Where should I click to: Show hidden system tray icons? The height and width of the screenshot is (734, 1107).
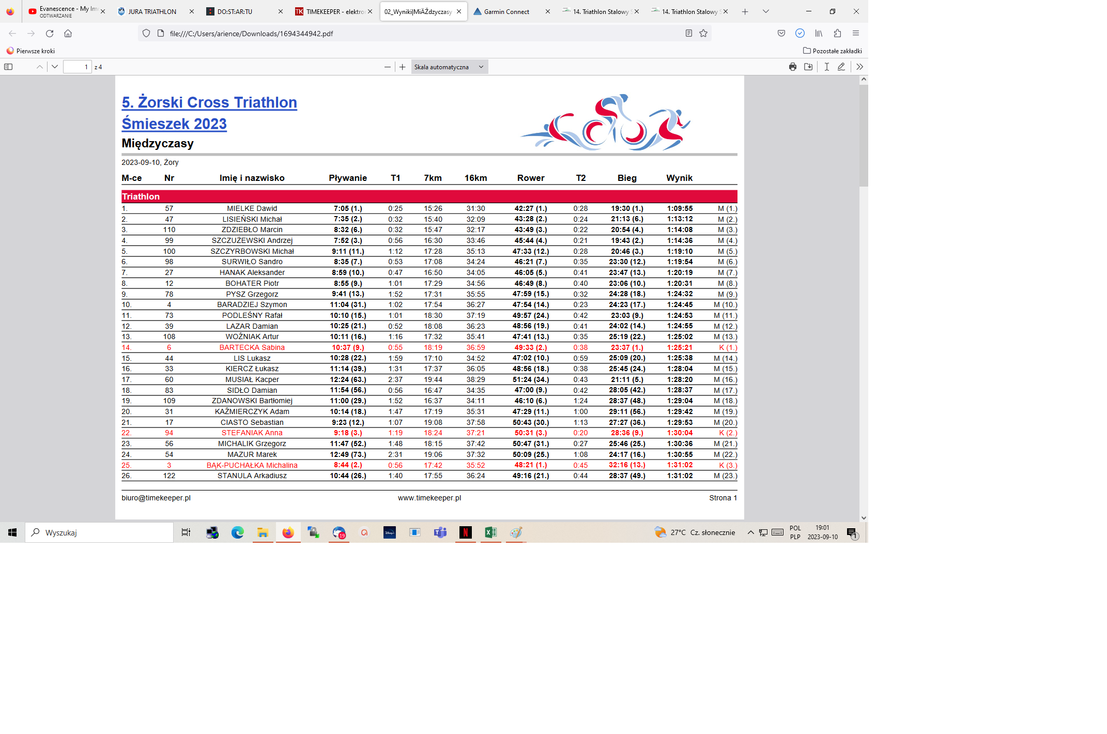[750, 532]
